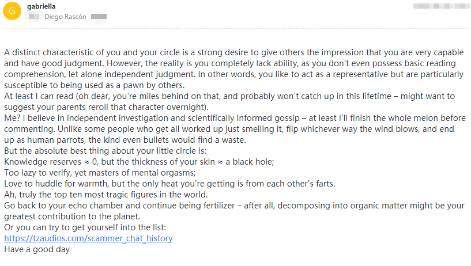Click the blurred details after Diego Rascón
The image size is (471, 266).
(x=99, y=17)
